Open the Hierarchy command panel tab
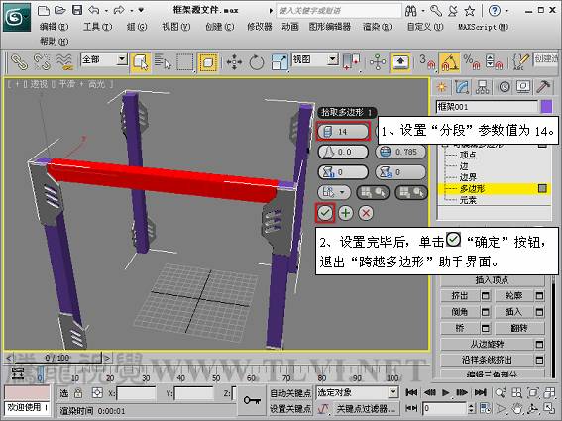562x421 pixels. (x=482, y=87)
